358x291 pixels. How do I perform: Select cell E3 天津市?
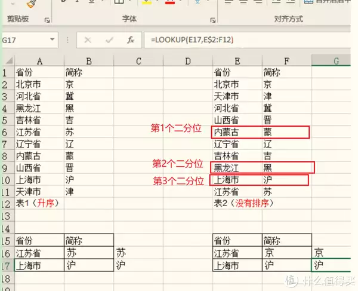(237, 96)
